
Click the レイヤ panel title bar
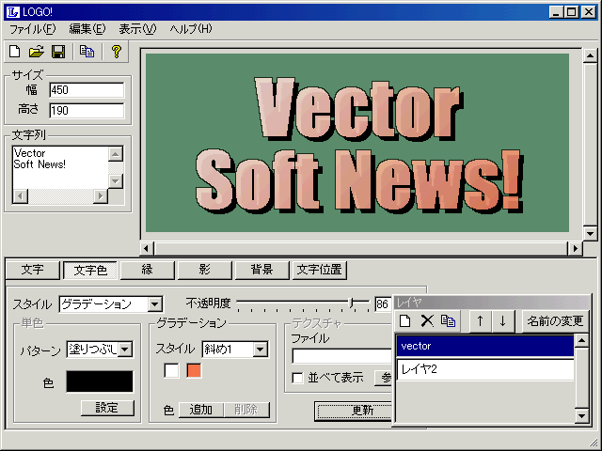coord(493,303)
